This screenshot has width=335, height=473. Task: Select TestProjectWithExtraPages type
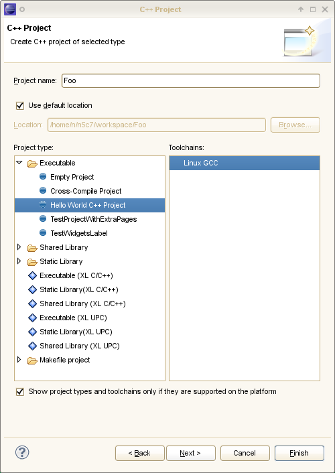[94, 219]
